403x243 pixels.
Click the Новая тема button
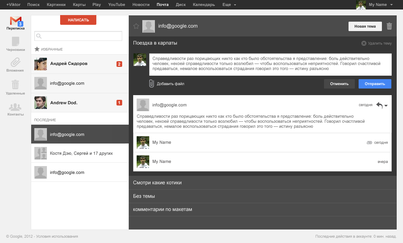click(365, 26)
